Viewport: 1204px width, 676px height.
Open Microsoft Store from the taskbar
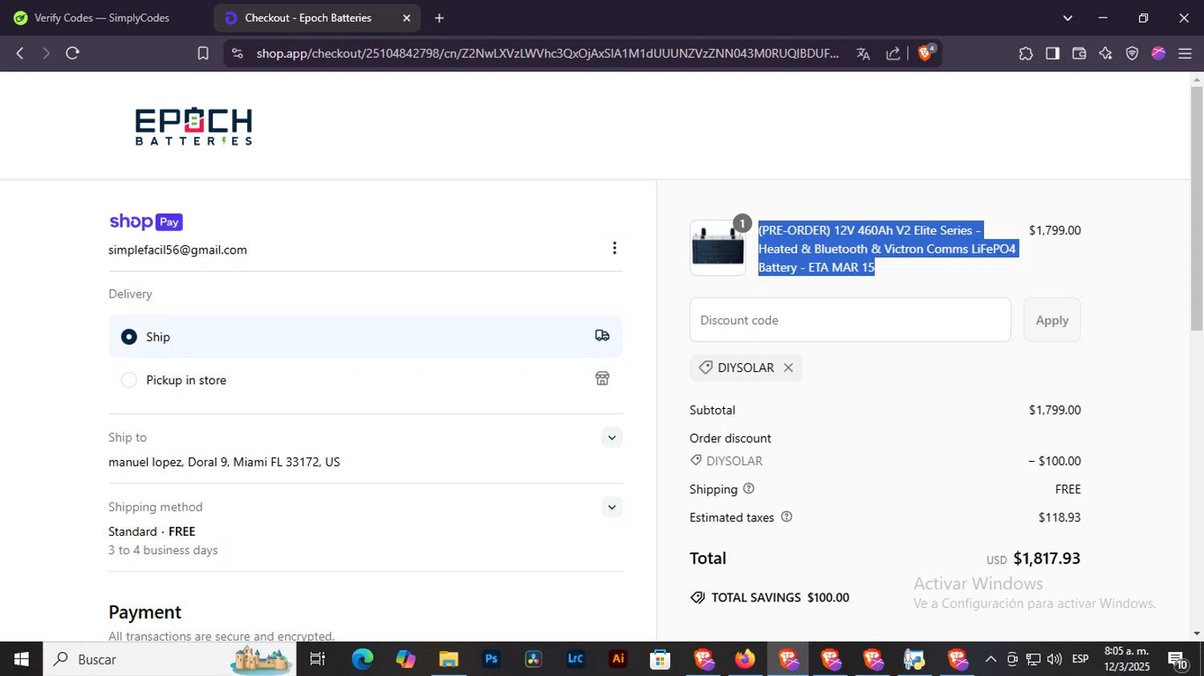point(660,659)
